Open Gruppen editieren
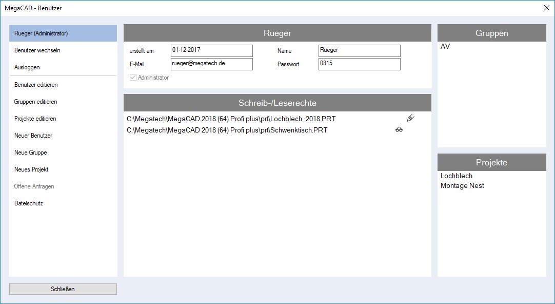This screenshot has height=304, width=555. (x=63, y=102)
